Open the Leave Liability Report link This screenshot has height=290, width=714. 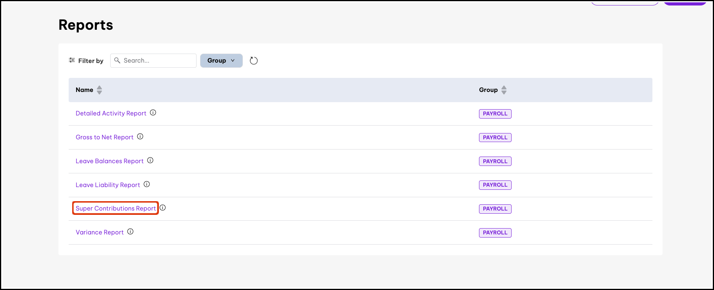[x=107, y=185]
